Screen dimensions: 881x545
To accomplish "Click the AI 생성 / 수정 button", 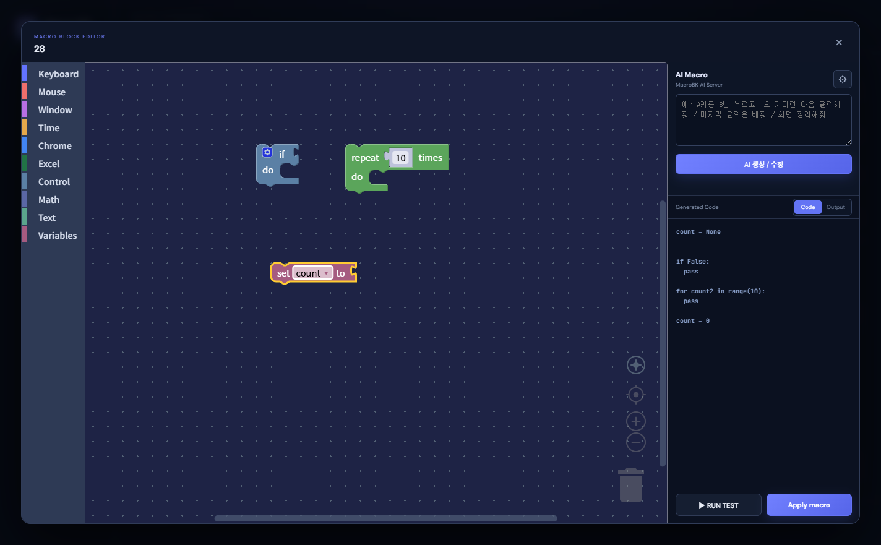I will pyautogui.click(x=763, y=164).
